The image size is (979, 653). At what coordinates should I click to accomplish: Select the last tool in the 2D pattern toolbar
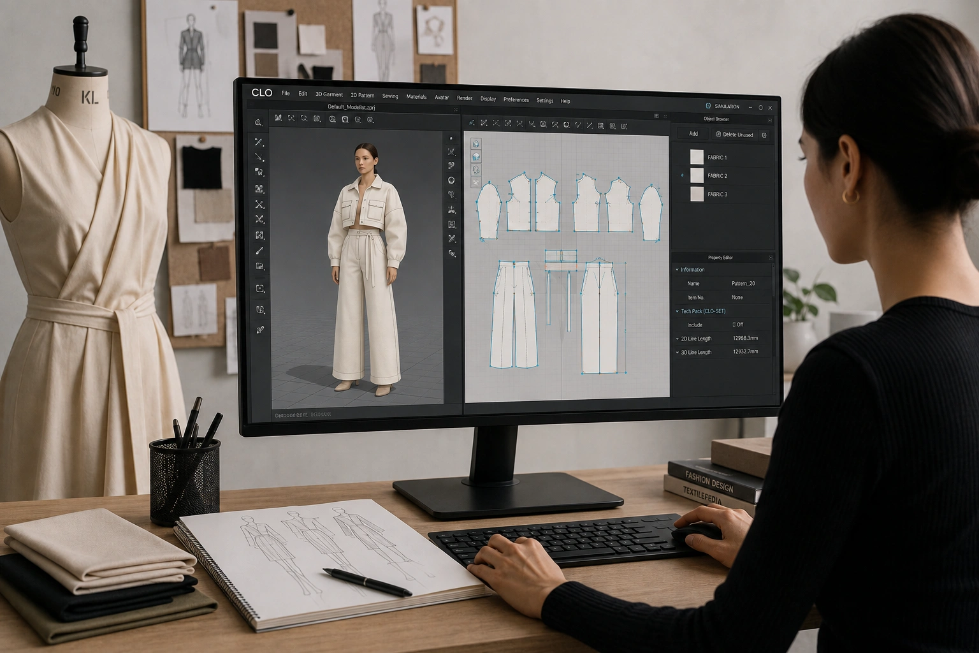[624, 126]
